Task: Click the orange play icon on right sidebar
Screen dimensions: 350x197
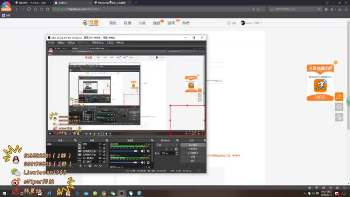Action: tap(339, 97)
